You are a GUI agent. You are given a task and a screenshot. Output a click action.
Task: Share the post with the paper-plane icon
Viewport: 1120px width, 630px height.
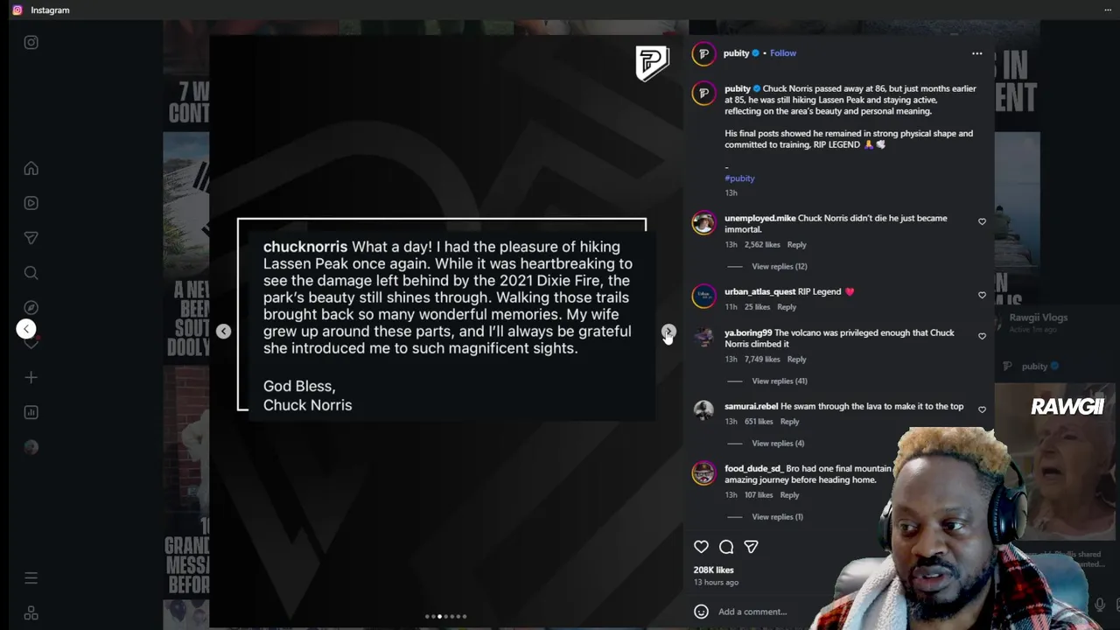[751, 547]
